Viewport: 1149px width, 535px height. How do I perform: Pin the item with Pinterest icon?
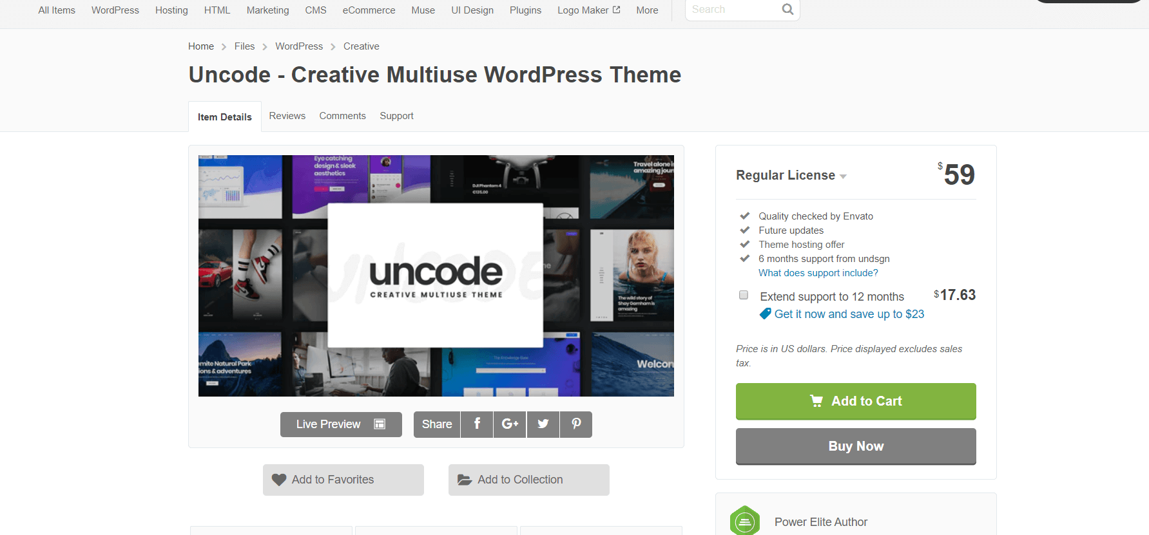coord(576,424)
